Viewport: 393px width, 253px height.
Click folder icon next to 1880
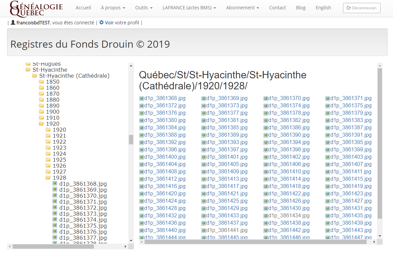point(42,100)
